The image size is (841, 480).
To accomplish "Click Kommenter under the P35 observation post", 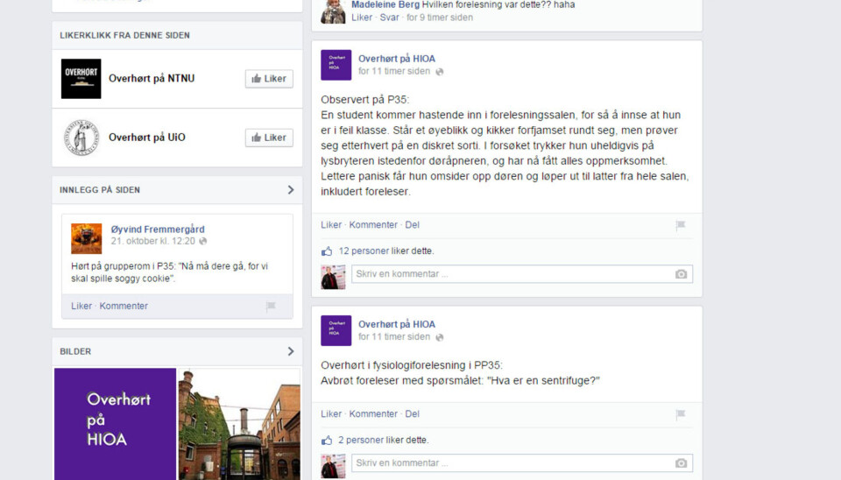I will tap(373, 225).
